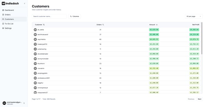Click the mrkriswaters account email
Image resolution: width=207 pixels, height=107 pixels.
[x=14, y=102]
